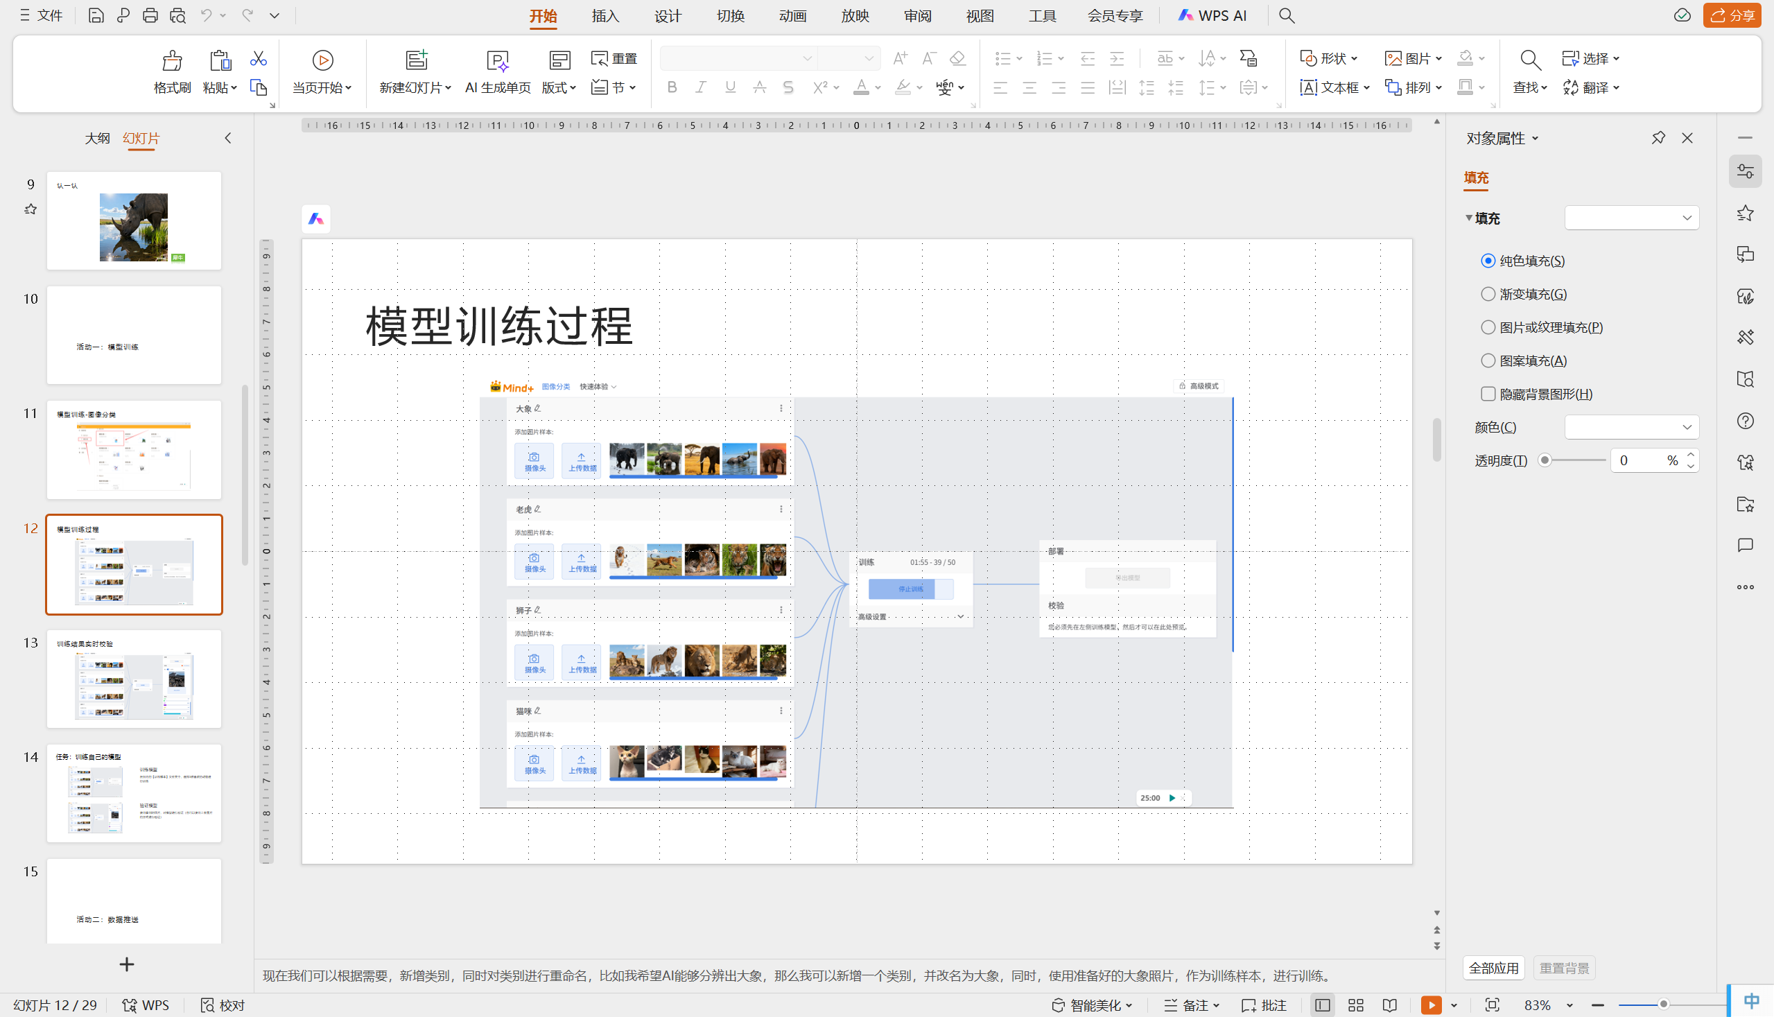
Task: Expand the Shapes dropdown menu
Action: pos(1329,58)
